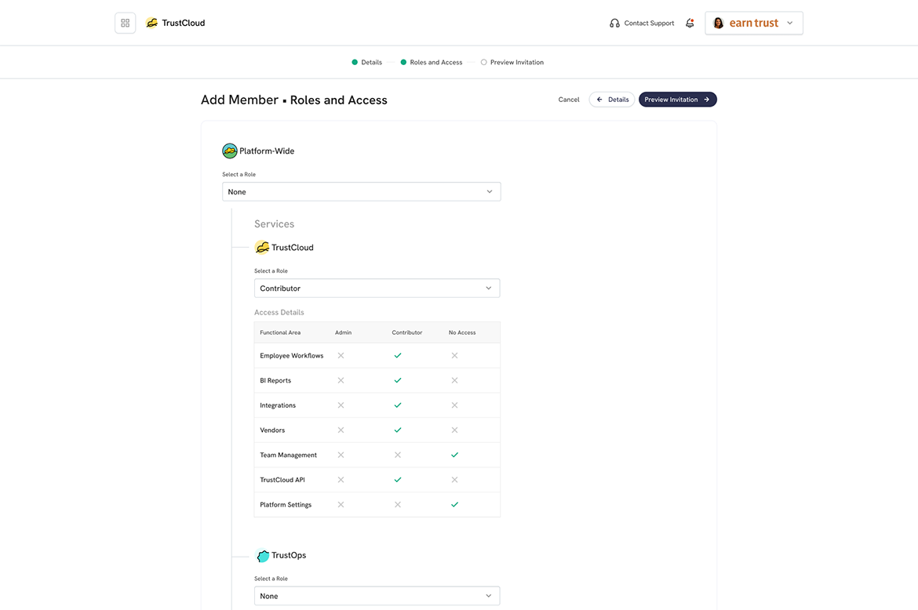Open the notifications bell
This screenshot has width=918, height=610.
pyautogui.click(x=690, y=24)
